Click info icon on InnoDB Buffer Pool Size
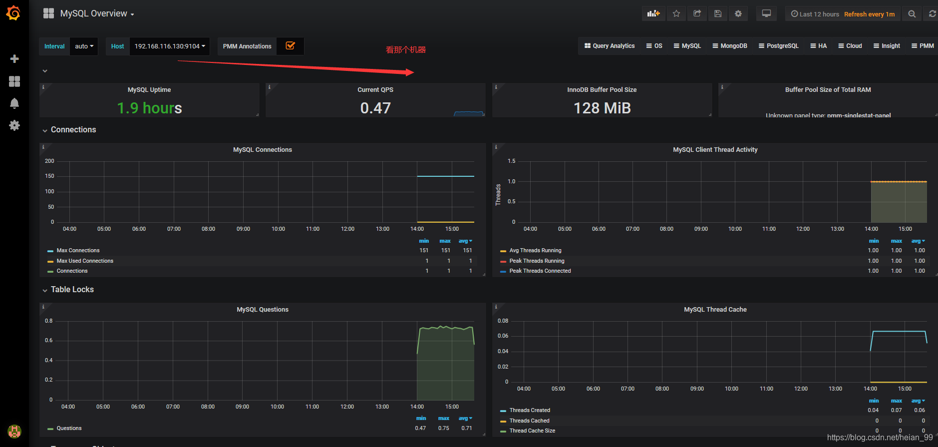 496,87
